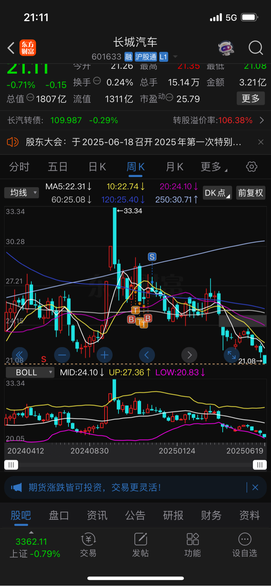Viewport: 271px width, 586px height.
Task: Open the 长汽转债 convertible bond row arrow
Action: tap(262, 120)
